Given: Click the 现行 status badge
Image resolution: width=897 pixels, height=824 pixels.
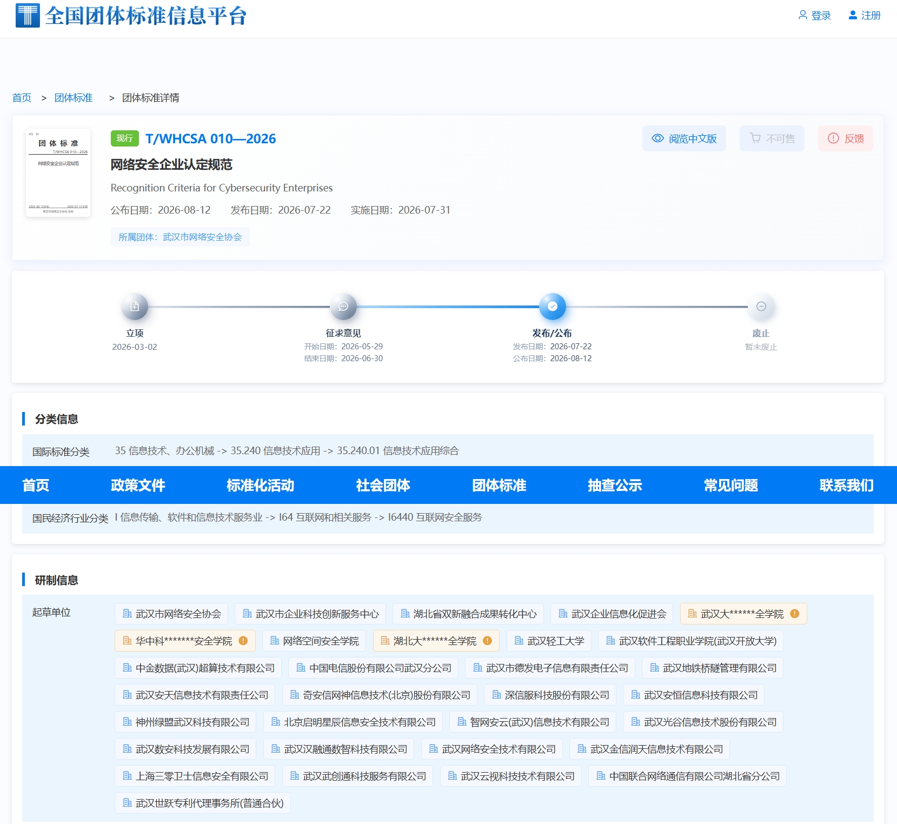Looking at the screenshot, I should [x=124, y=138].
